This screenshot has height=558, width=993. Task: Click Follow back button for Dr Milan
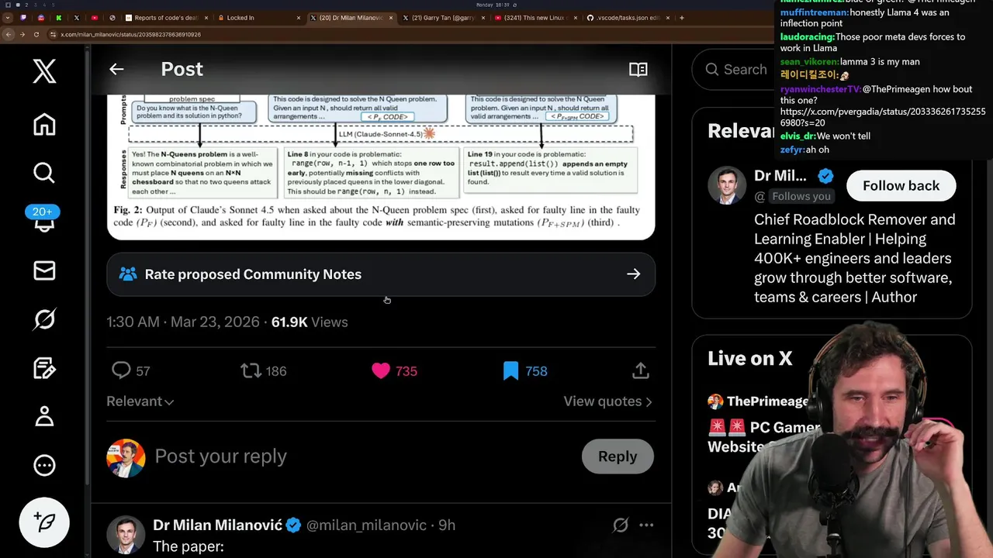901,186
